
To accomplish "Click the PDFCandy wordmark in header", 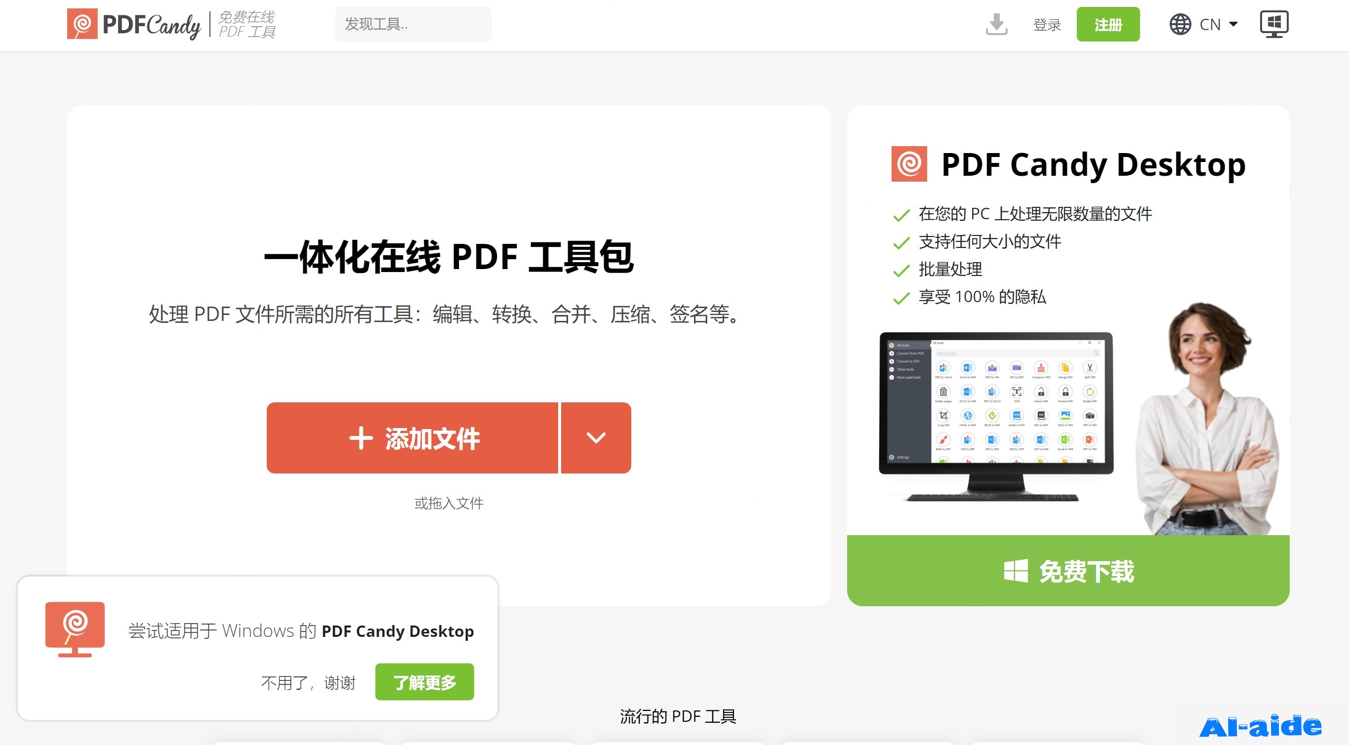I will [152, 25].
